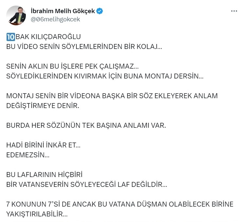Click the line ending with MONTAJ DERSİN...
The width and height of the screenshot is (242, 222).
[105, 76]
